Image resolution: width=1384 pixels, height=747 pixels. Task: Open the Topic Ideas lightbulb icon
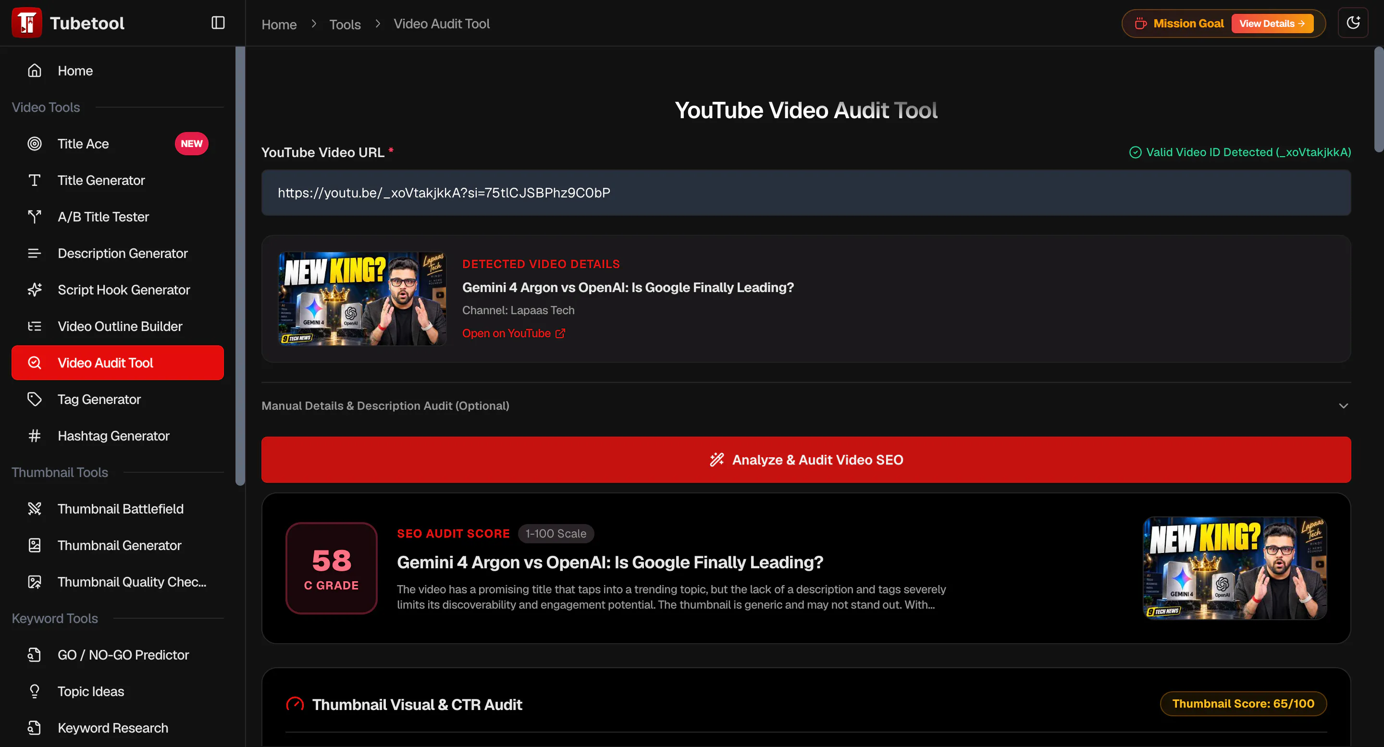point(35,692)
